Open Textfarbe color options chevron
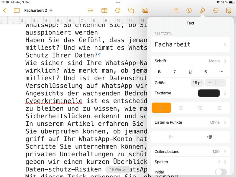Screen dimensions: 236x177 pyautogui.click(x=225, y=93)
